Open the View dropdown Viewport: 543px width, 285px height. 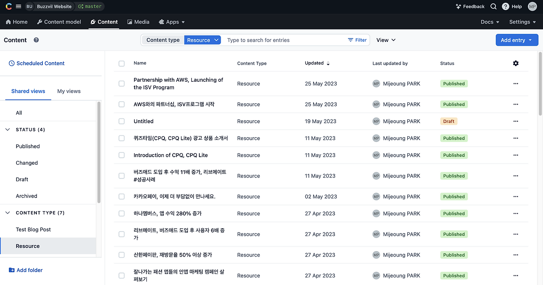[x=385, y=40]
